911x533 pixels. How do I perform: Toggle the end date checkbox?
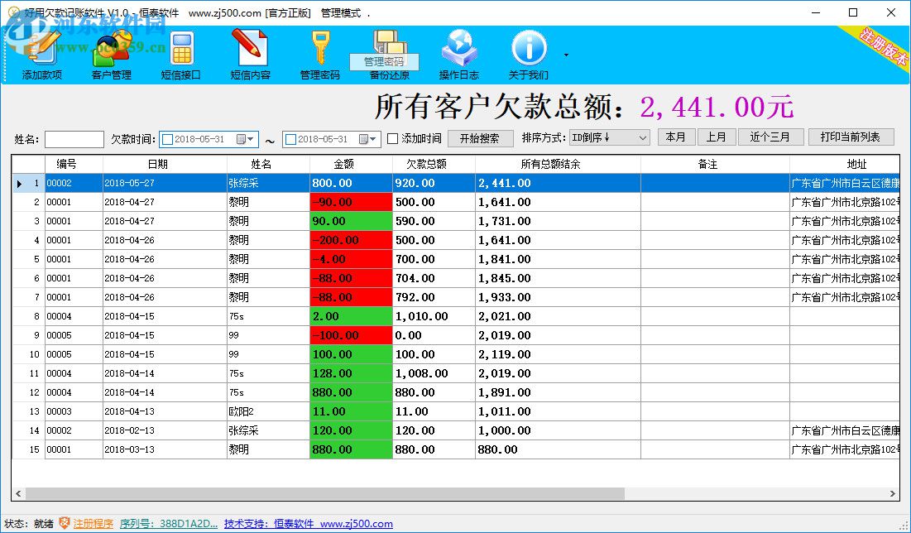tap(291, 140)
